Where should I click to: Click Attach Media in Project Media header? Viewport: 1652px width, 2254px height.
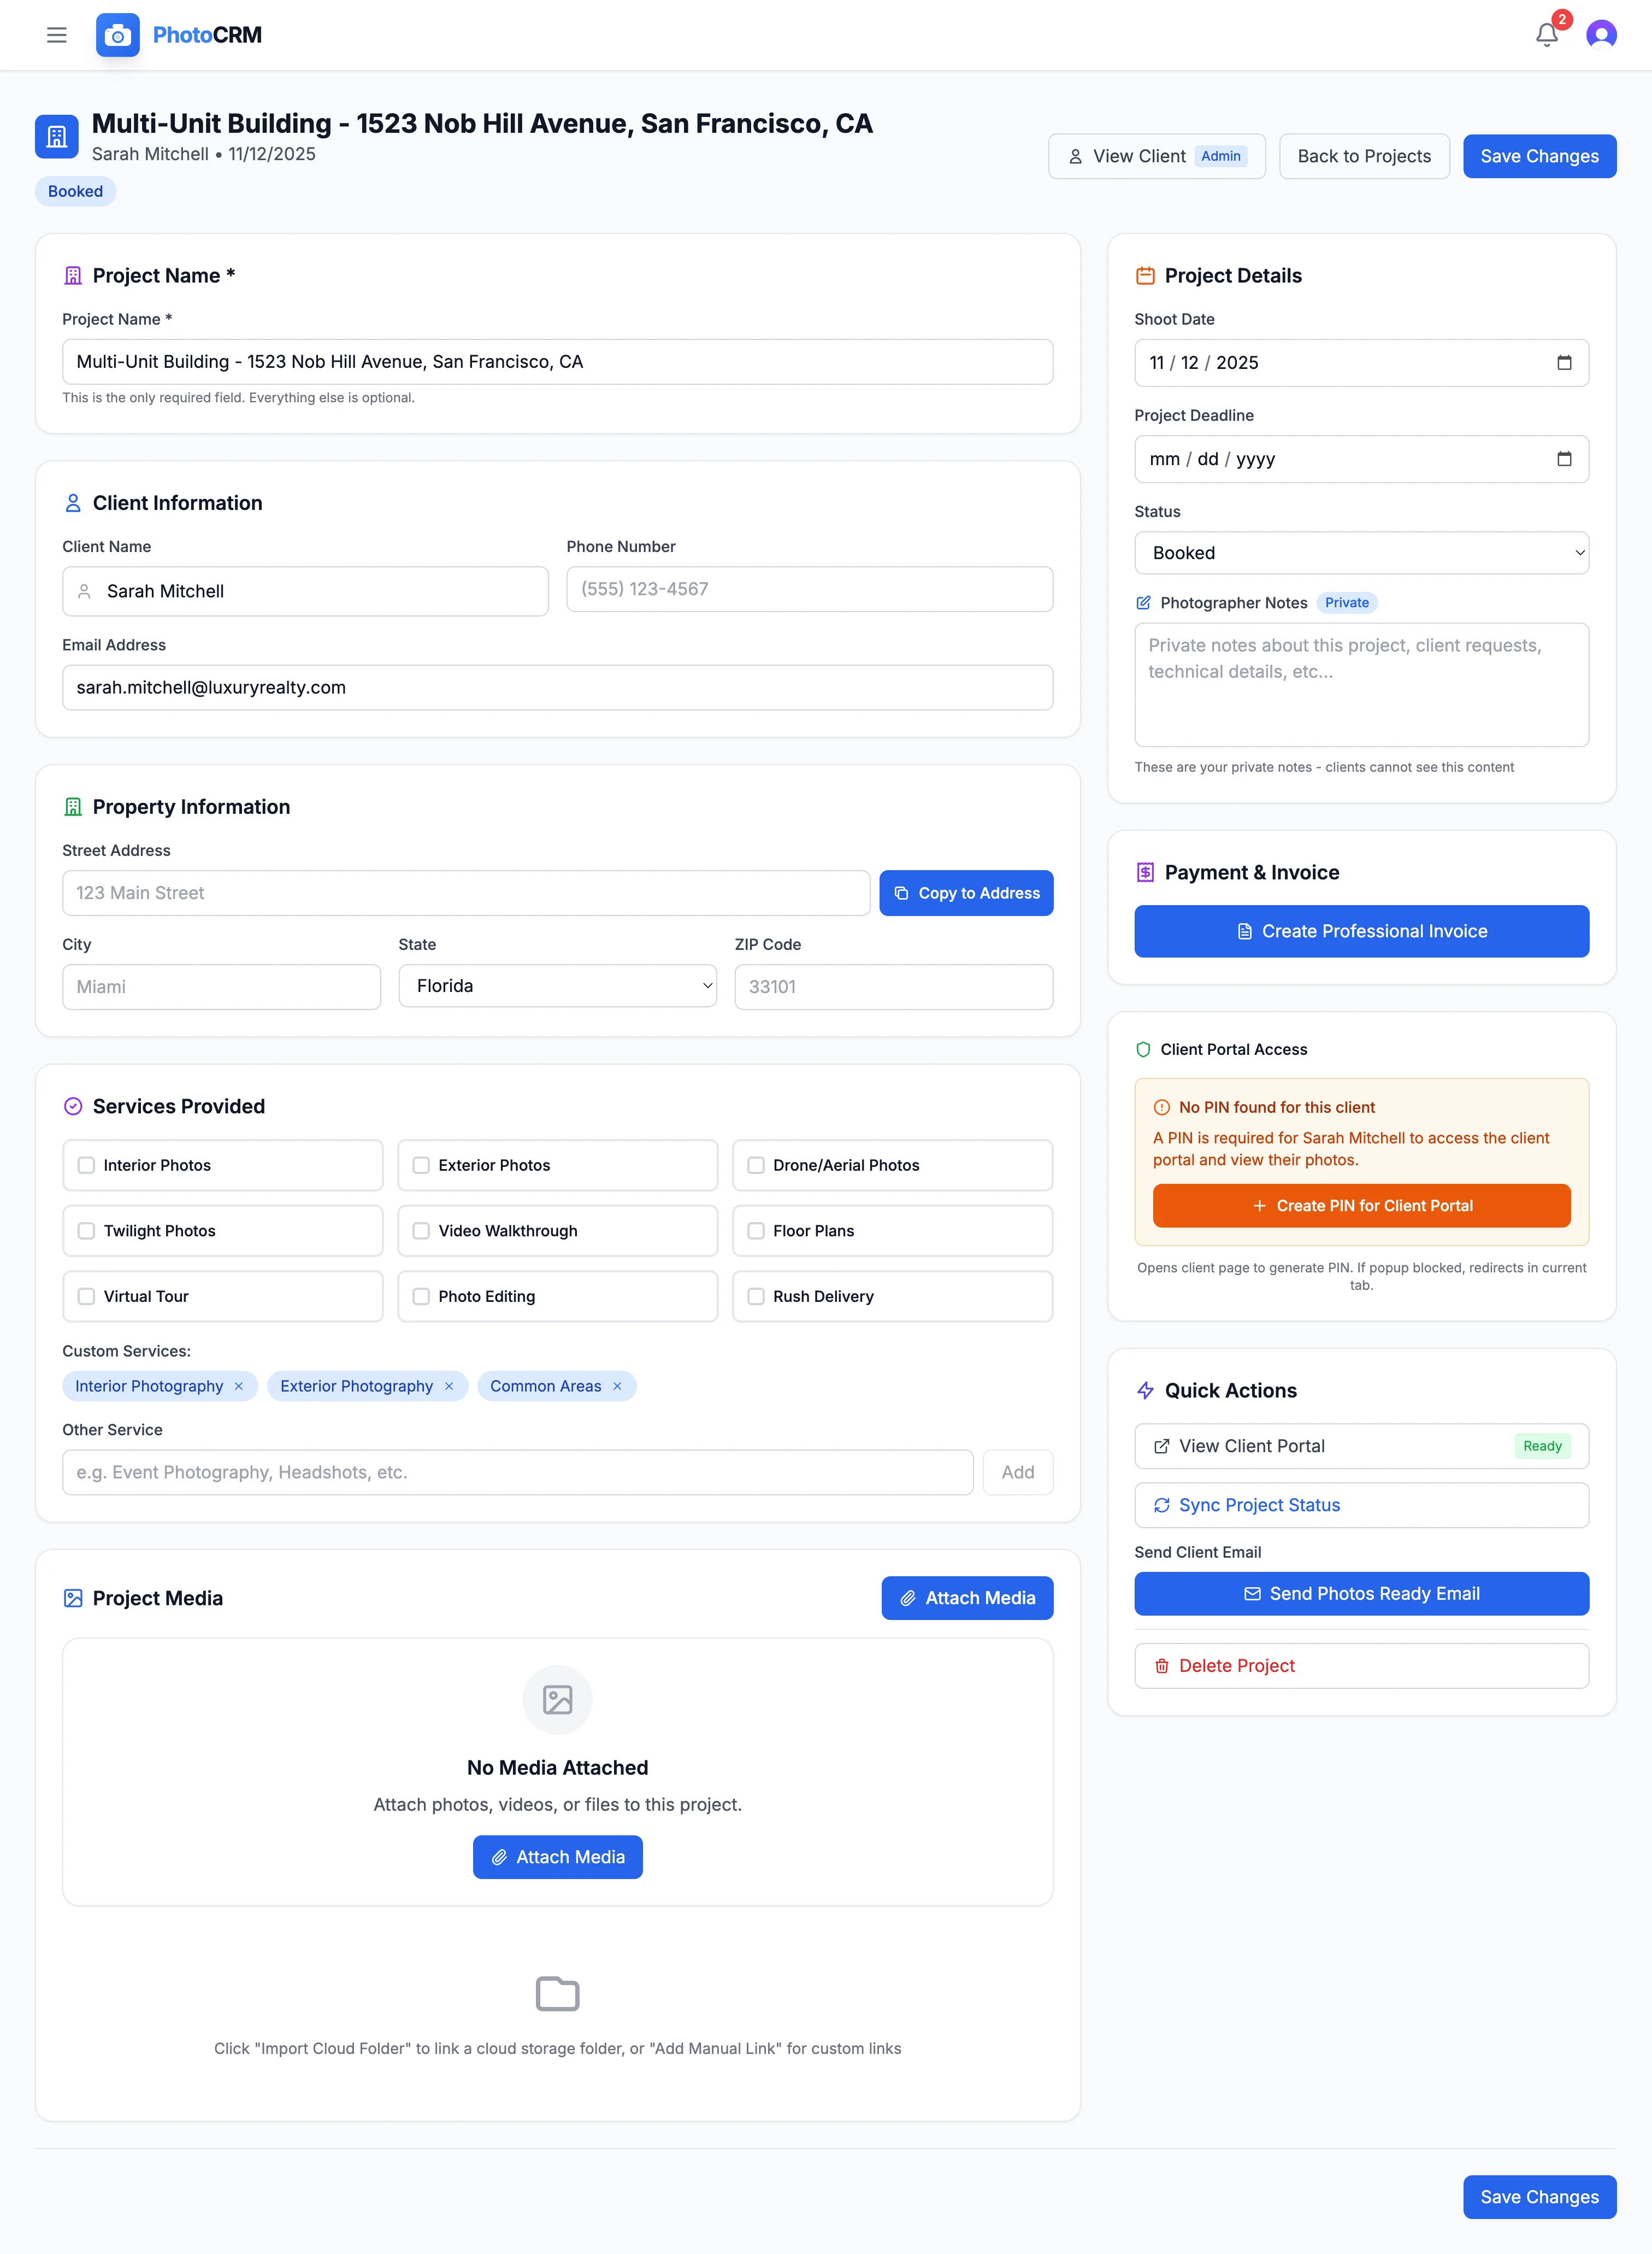tap(967, 1598)
